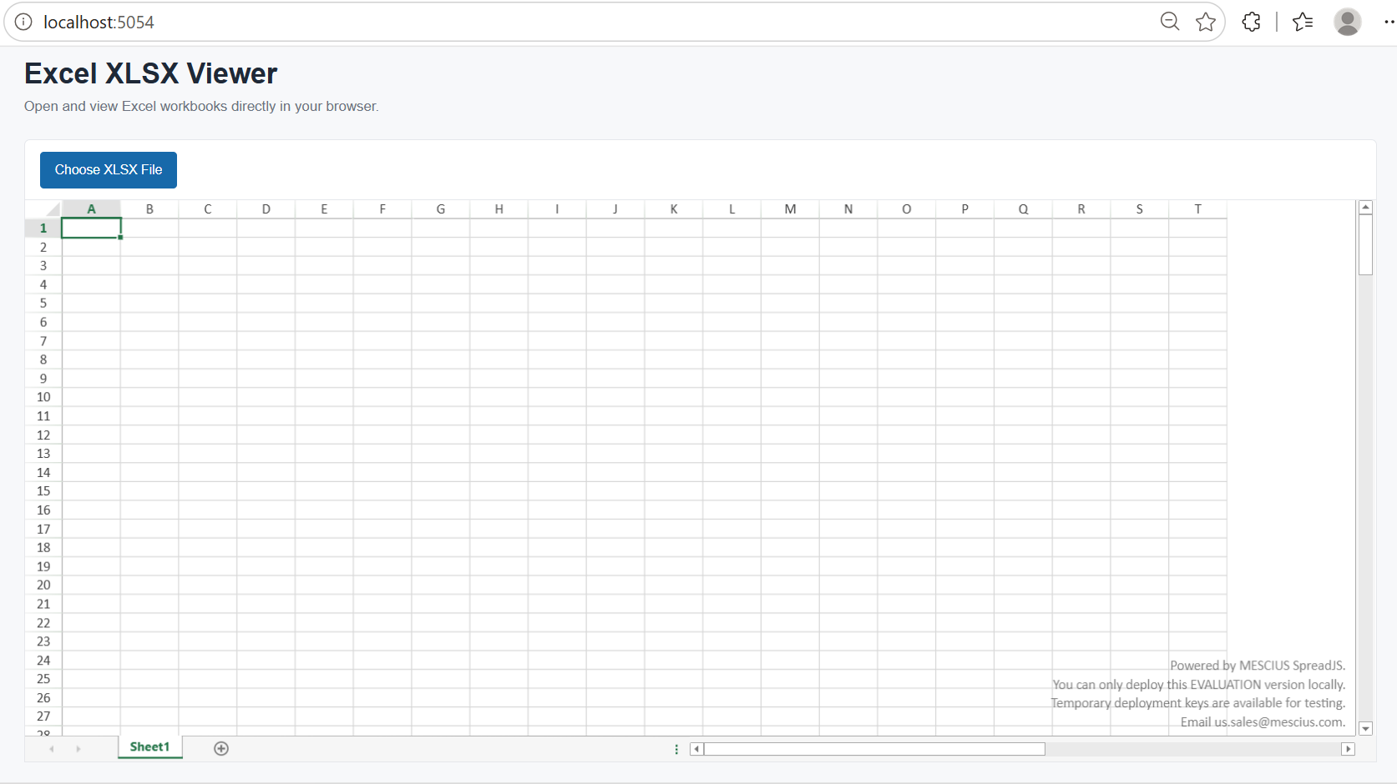Select all cells via corner triangle
The image size is (1397, 784).
point(43,209)
